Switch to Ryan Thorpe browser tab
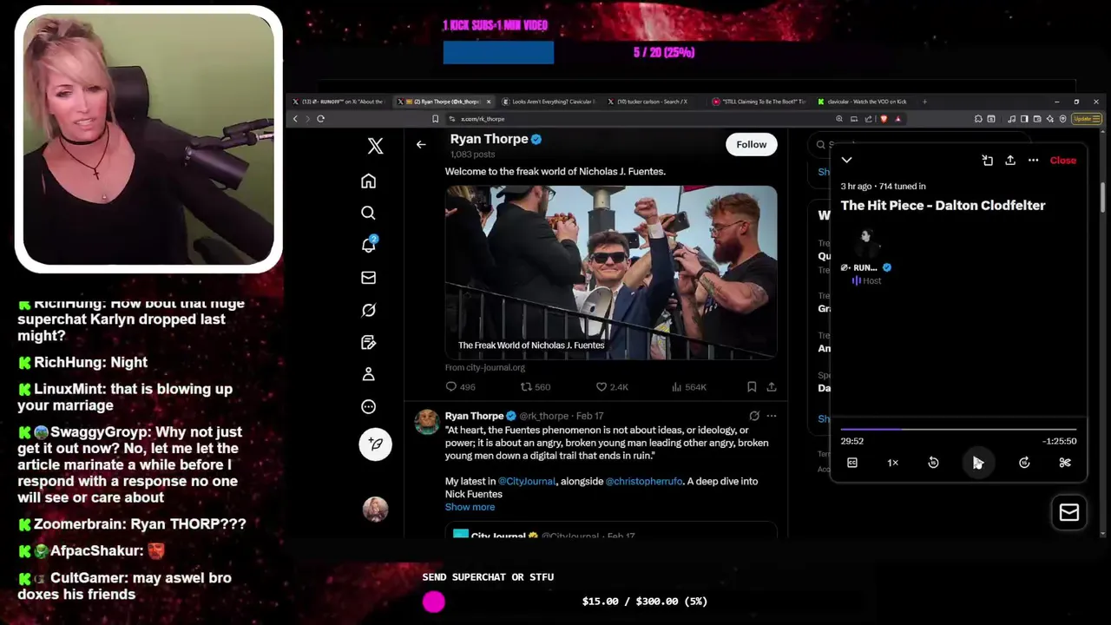The image size is (1111, 625). 443,102
